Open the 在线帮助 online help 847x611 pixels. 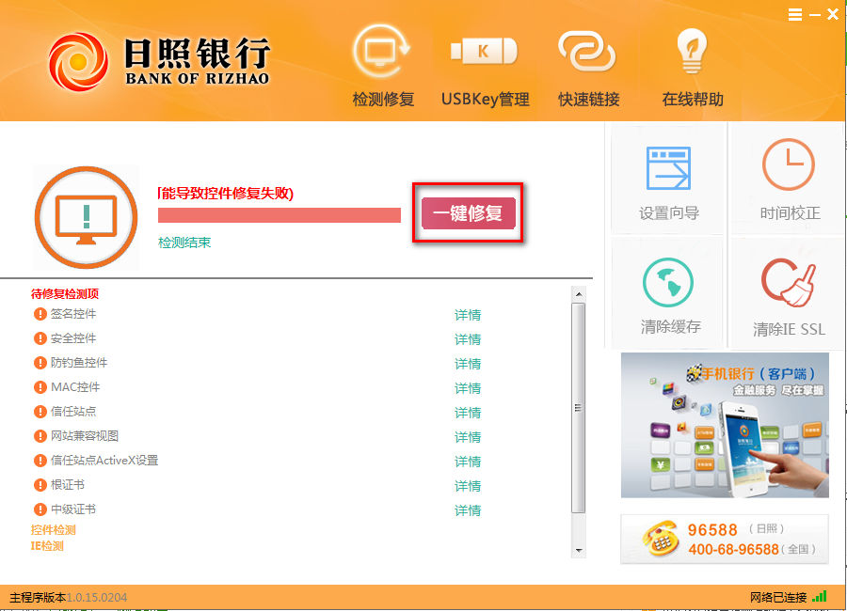coord(692,56)
